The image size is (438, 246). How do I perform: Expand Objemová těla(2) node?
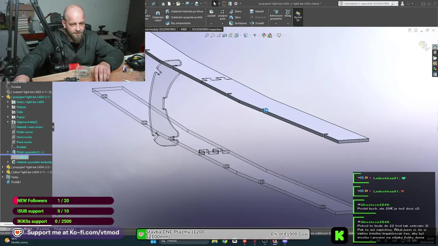click(x=8, y=122)
